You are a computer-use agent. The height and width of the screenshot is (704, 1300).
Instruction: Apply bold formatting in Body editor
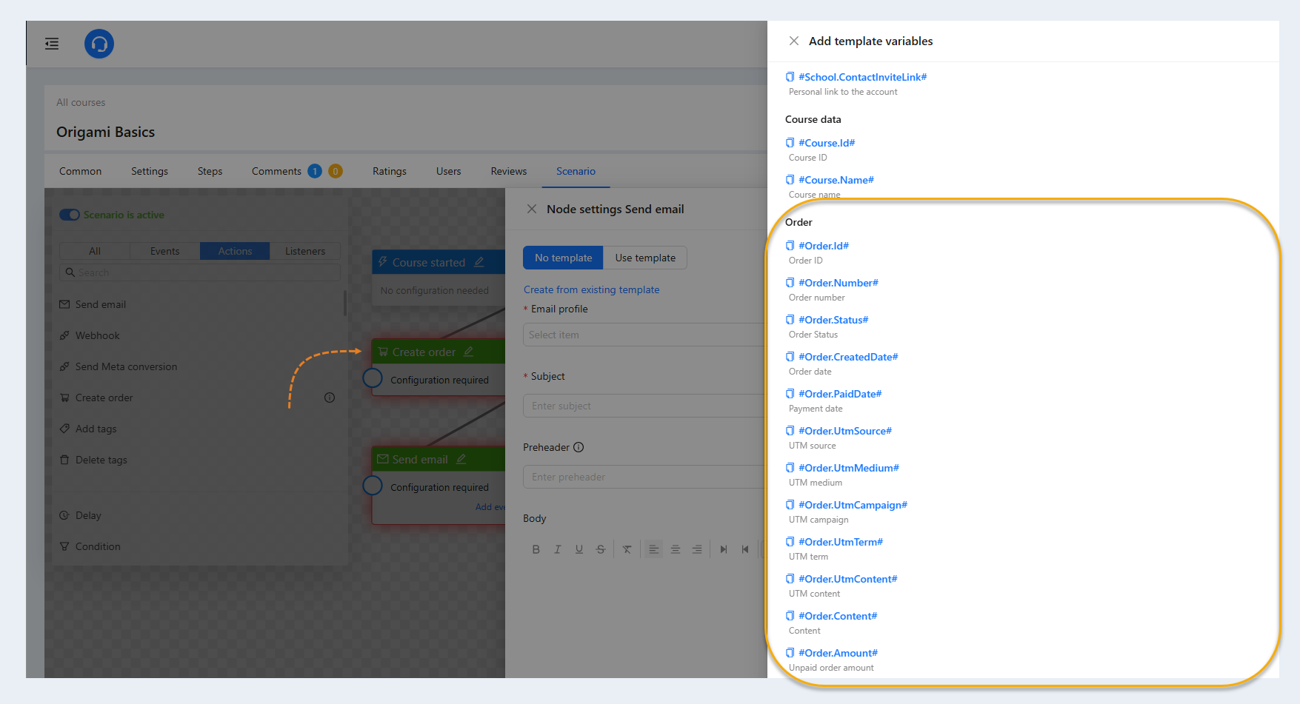coord(536,549)
